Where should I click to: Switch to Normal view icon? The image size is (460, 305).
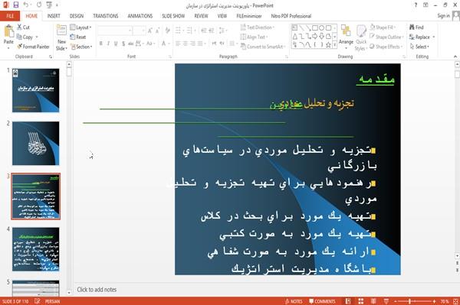(x=348, y=301)
